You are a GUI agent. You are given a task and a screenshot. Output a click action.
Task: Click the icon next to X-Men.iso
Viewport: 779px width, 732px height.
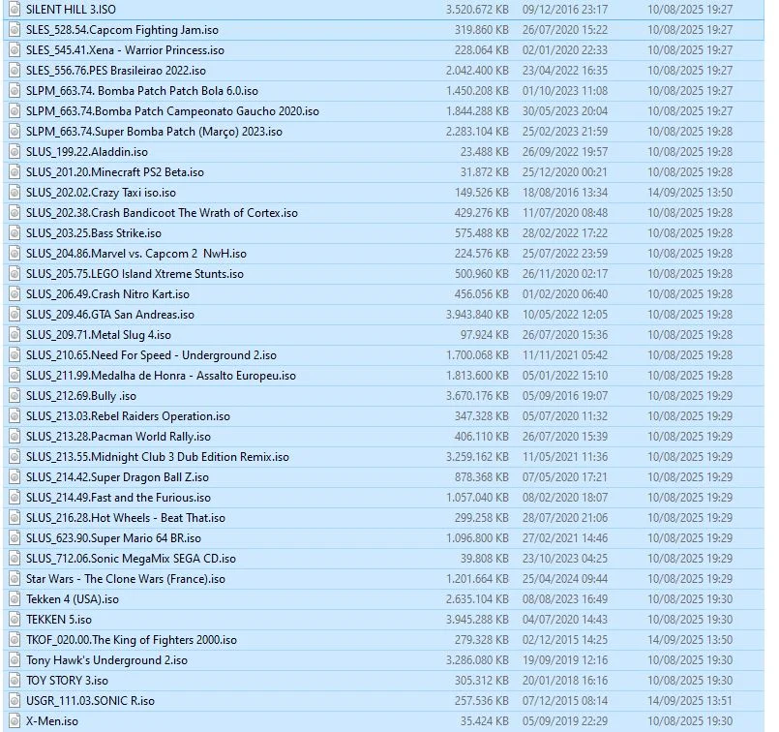coord(14,720)
